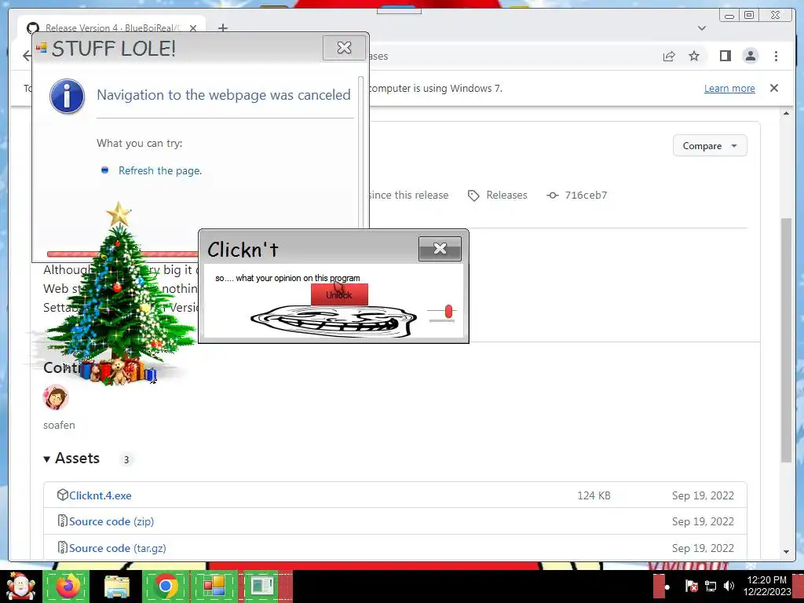Click the Releases tag icon
Viewport: 804px width, 603px height.
click(473, 196)
